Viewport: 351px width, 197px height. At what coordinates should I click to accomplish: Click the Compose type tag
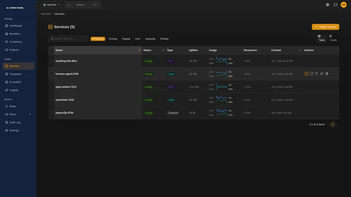click(173, 113)
